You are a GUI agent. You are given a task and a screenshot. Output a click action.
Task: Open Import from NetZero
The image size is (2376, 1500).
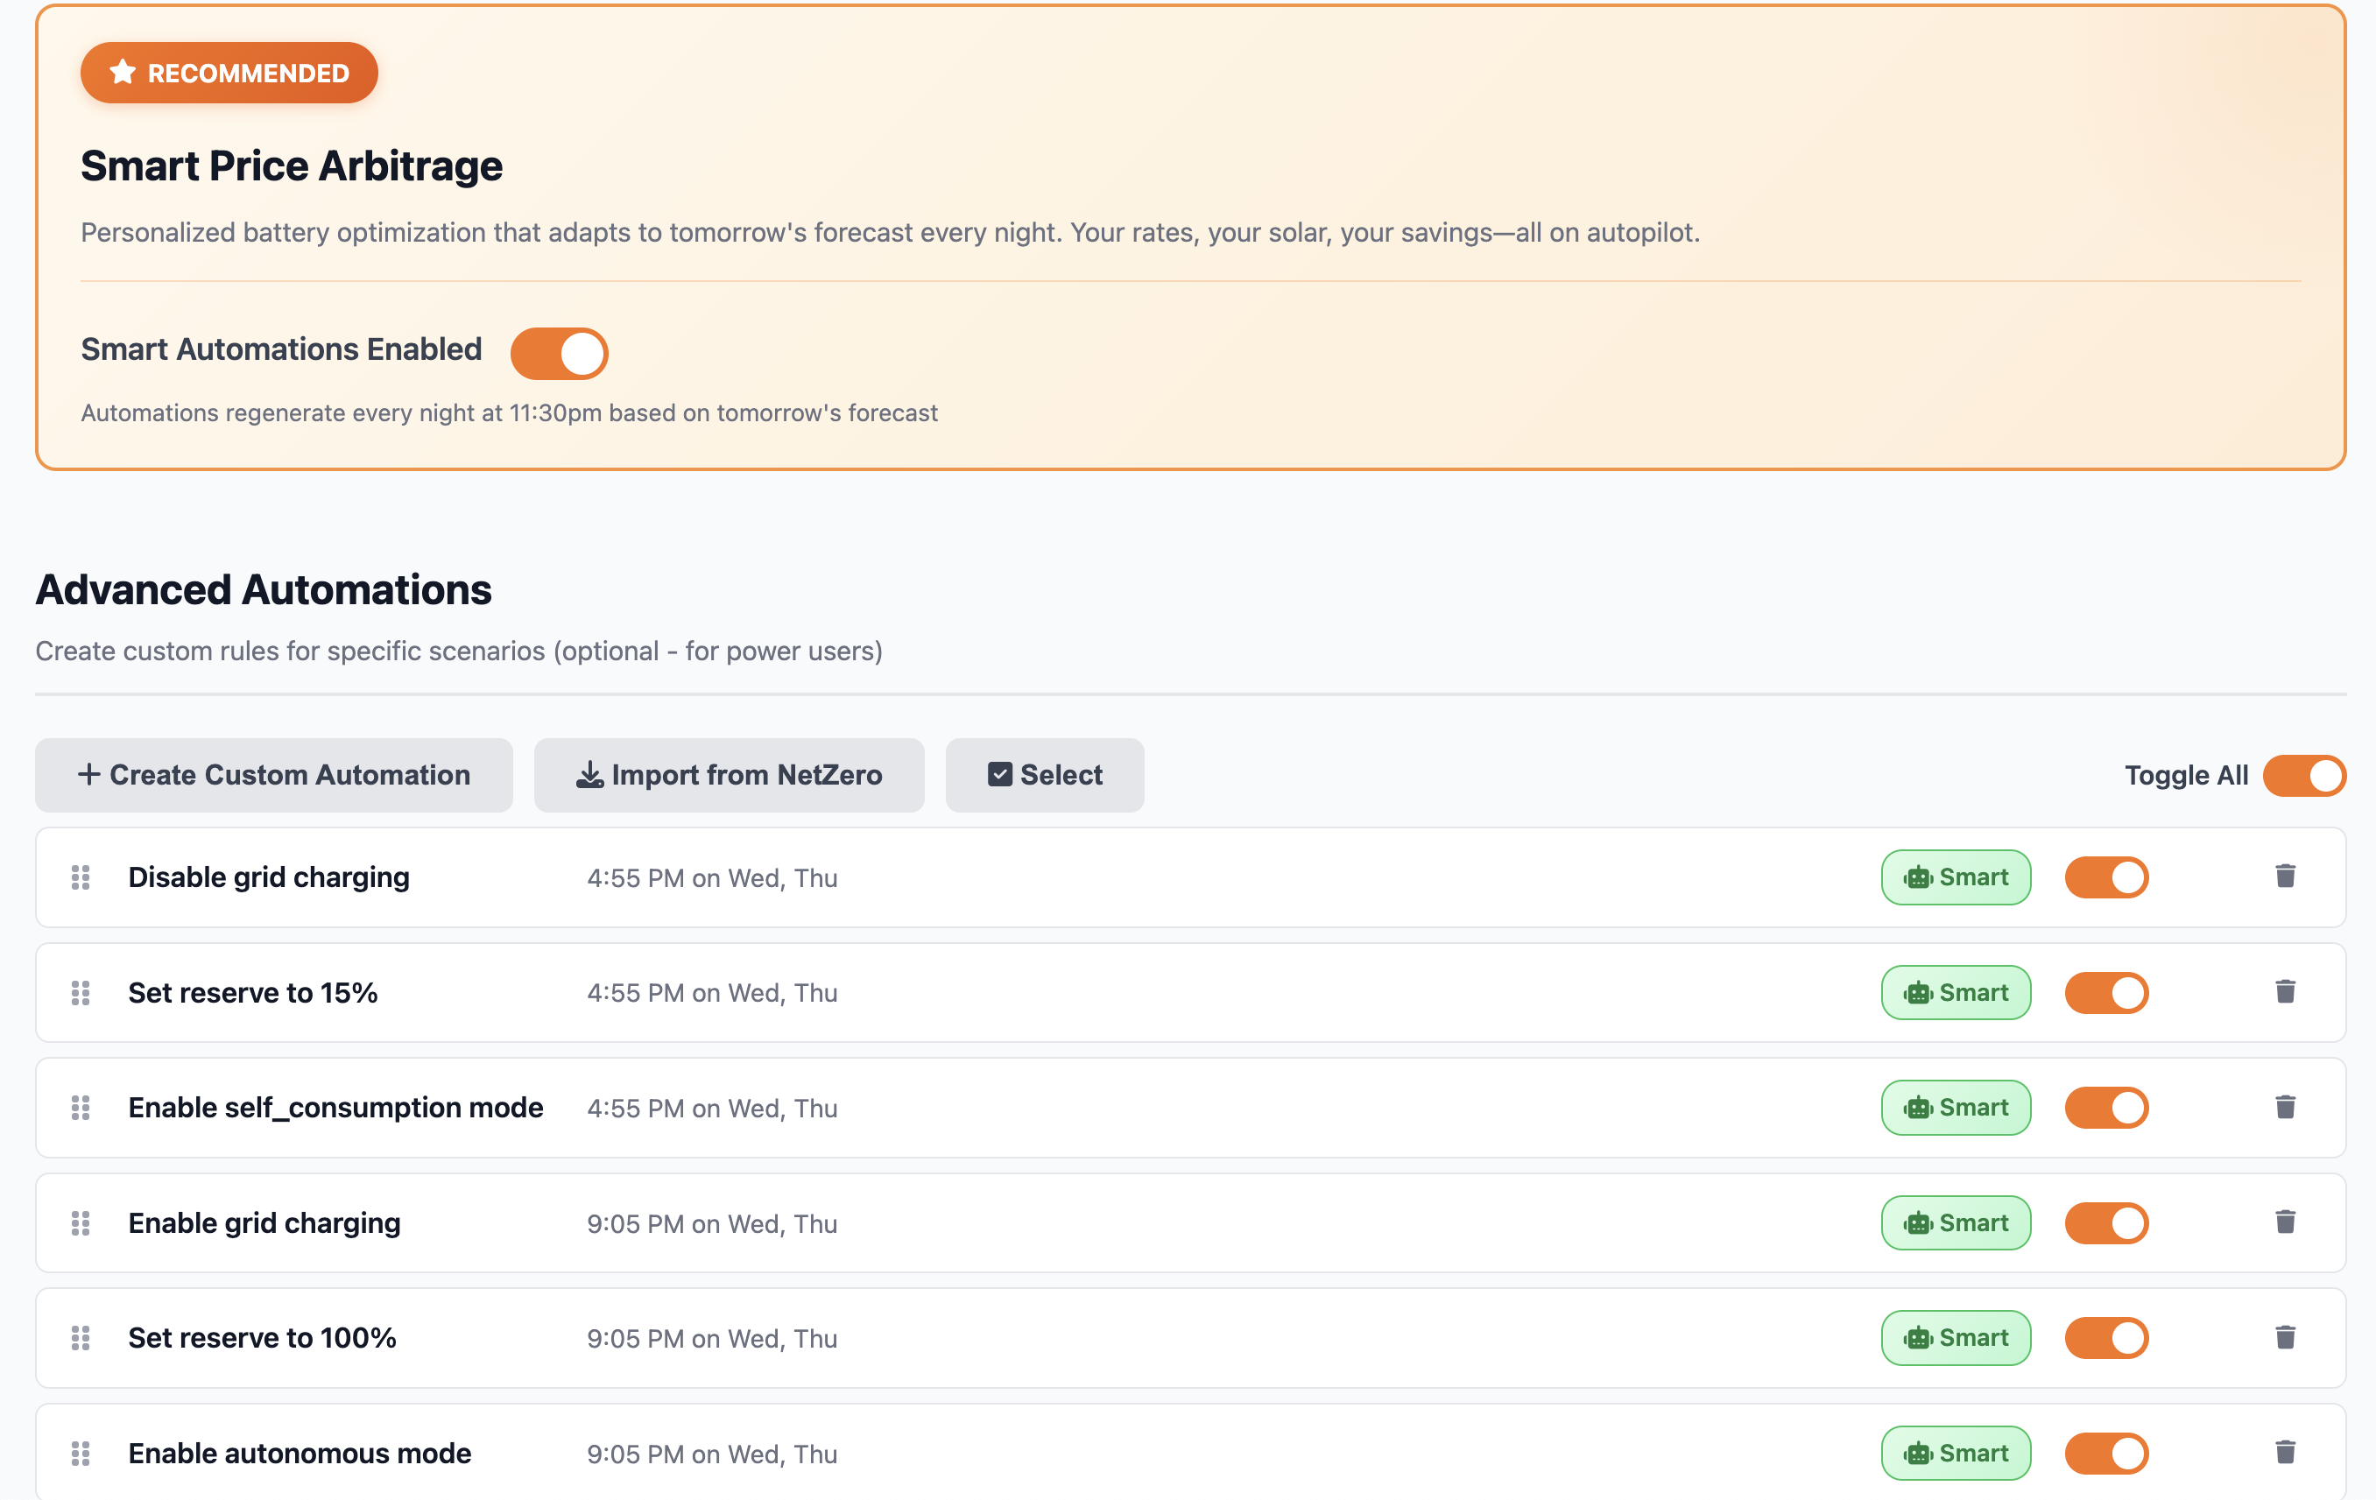point(730,776)
